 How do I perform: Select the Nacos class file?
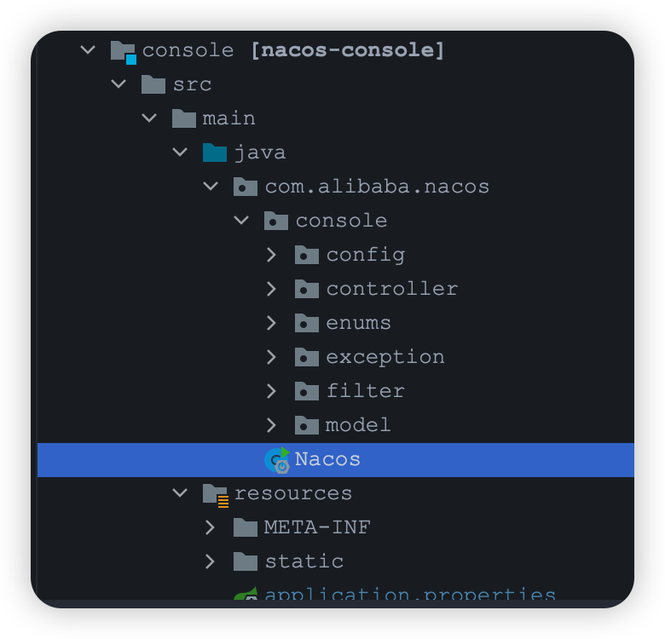327,459
